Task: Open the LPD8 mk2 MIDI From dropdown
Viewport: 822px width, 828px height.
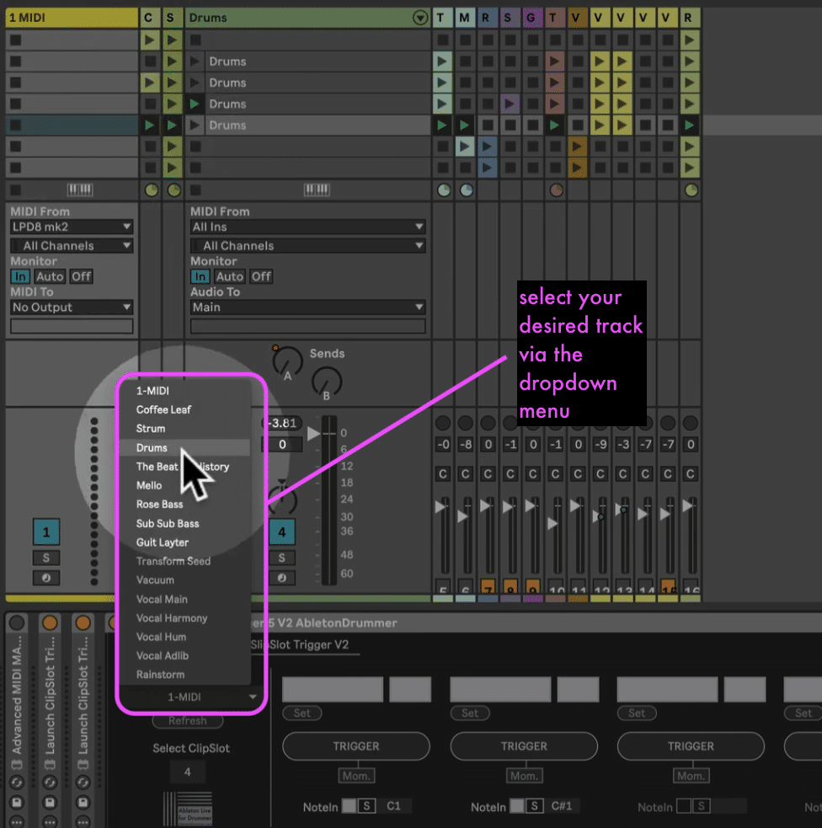Action: click(x=72, y=227)
